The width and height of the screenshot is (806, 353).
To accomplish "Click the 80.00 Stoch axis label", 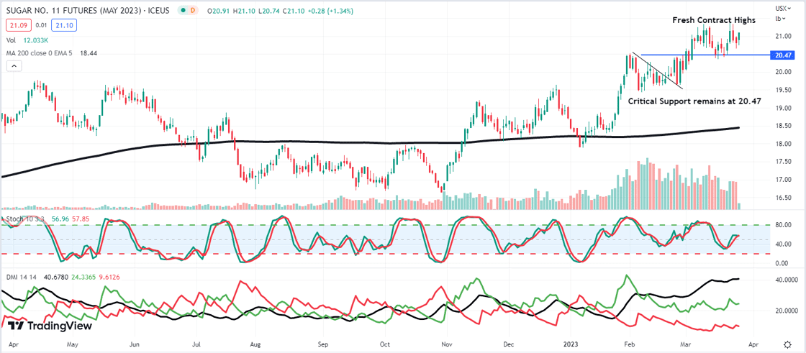I will click(x=783, y=224).
